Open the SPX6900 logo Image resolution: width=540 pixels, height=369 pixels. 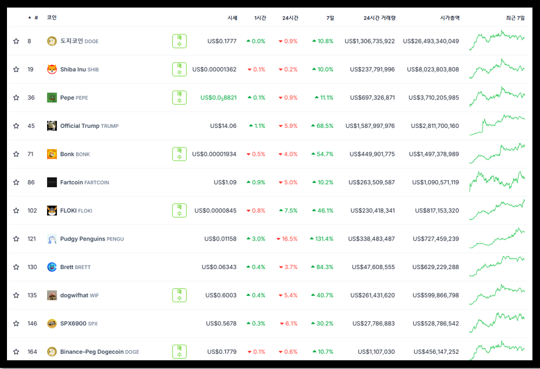coord(52,324)
